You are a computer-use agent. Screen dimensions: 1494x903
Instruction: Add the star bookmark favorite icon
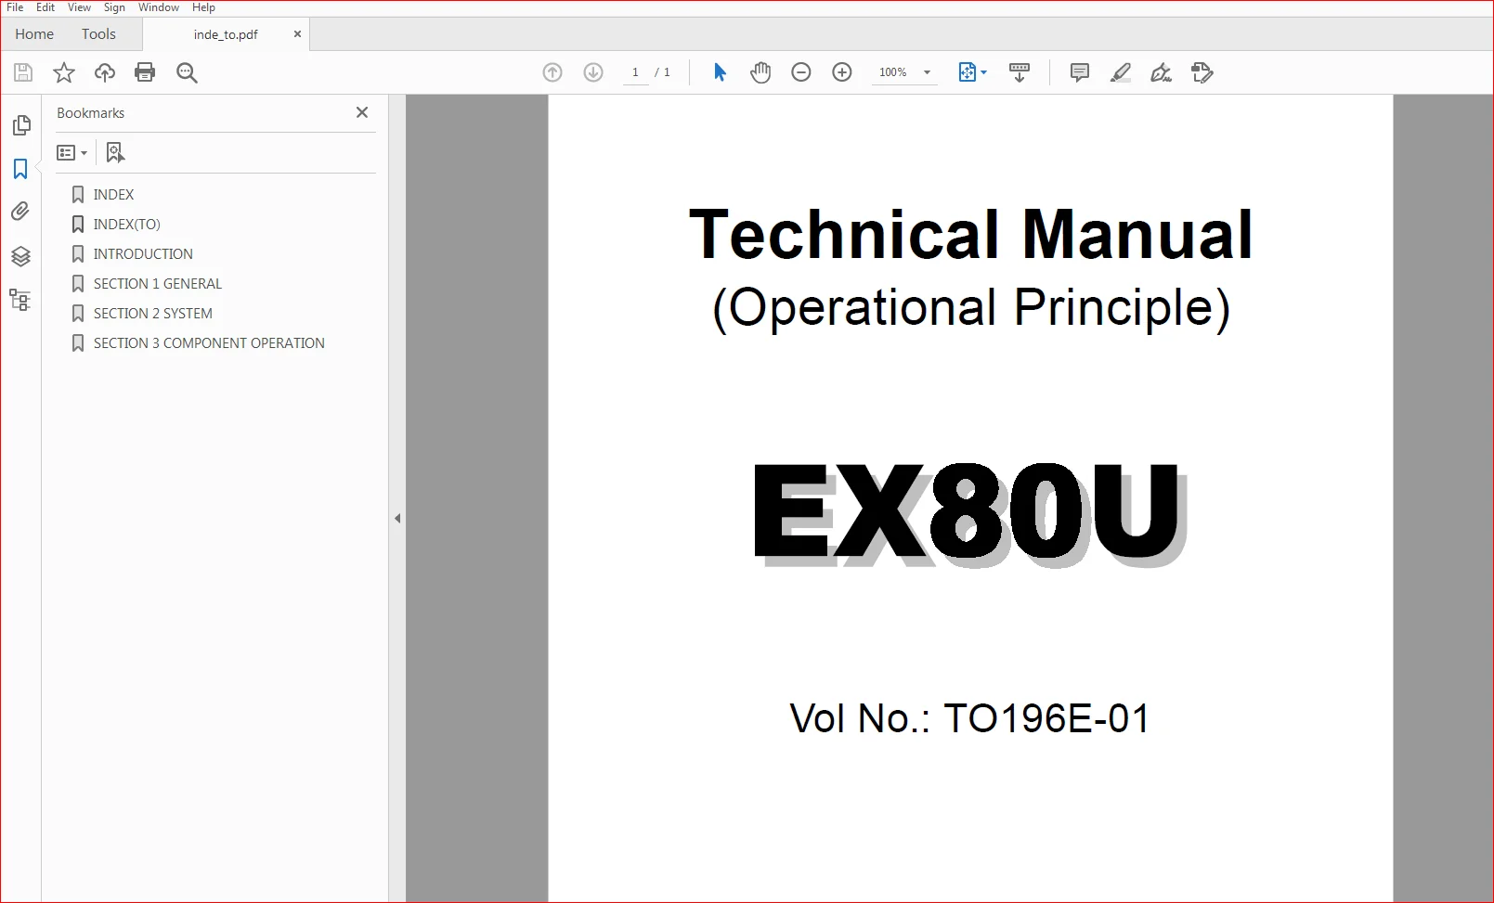pos(64,72)
